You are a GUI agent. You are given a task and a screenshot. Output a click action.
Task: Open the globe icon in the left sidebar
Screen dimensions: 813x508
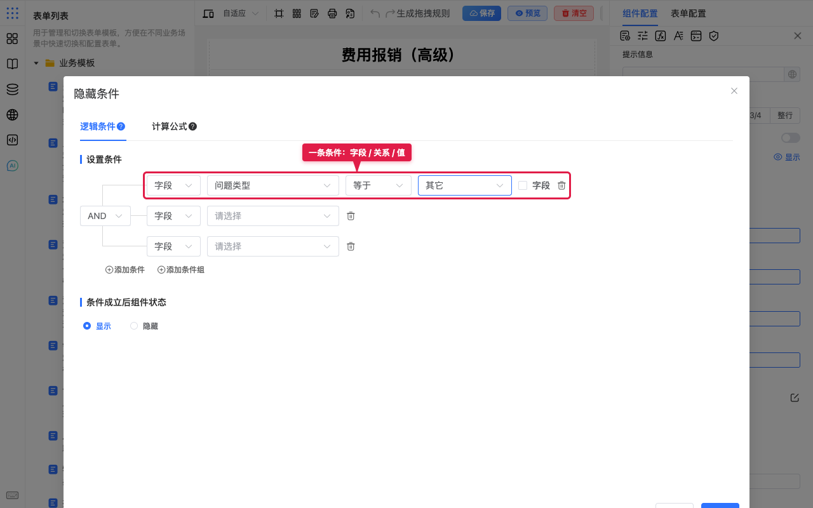tap(12, 115)
